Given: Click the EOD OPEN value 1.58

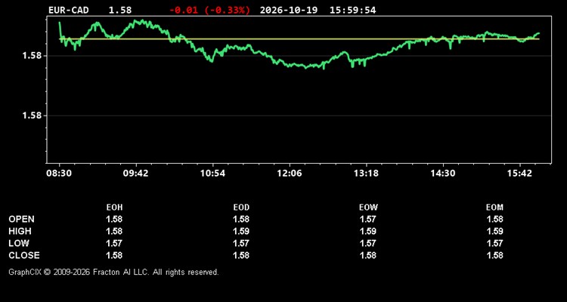Looking at the screenshot, I should pyautogui.click(x=241, y=219).
